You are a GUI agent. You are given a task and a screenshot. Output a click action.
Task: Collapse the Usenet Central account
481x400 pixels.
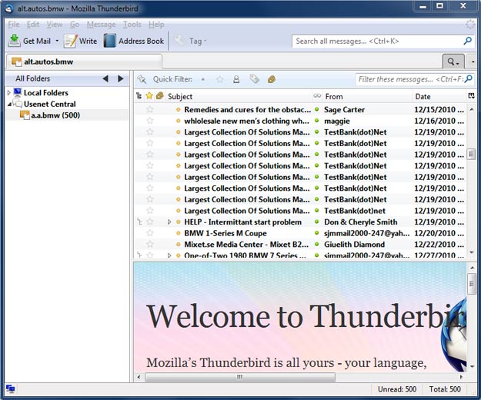point(9,104)
